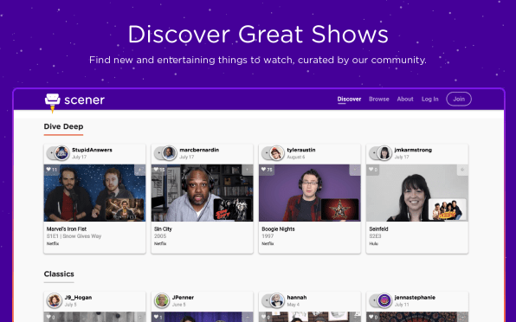This screenshot has height=322, width=516.
Task: Toggle follow on StupidAnswers avatar
Action: coord(51,153)
